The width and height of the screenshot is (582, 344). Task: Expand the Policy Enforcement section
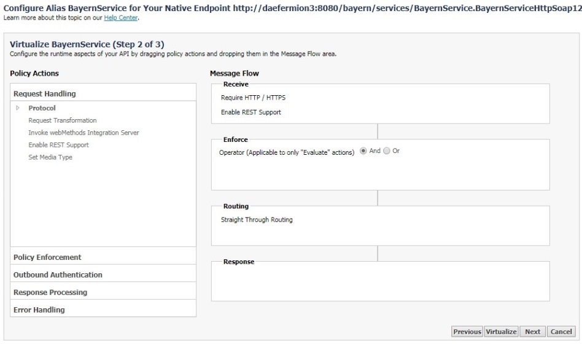tap(103, 257)
